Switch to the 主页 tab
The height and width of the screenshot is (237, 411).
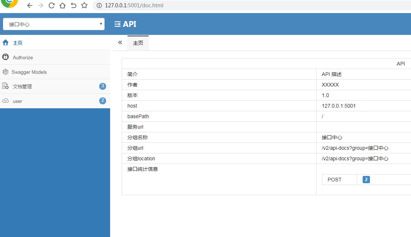138,43
